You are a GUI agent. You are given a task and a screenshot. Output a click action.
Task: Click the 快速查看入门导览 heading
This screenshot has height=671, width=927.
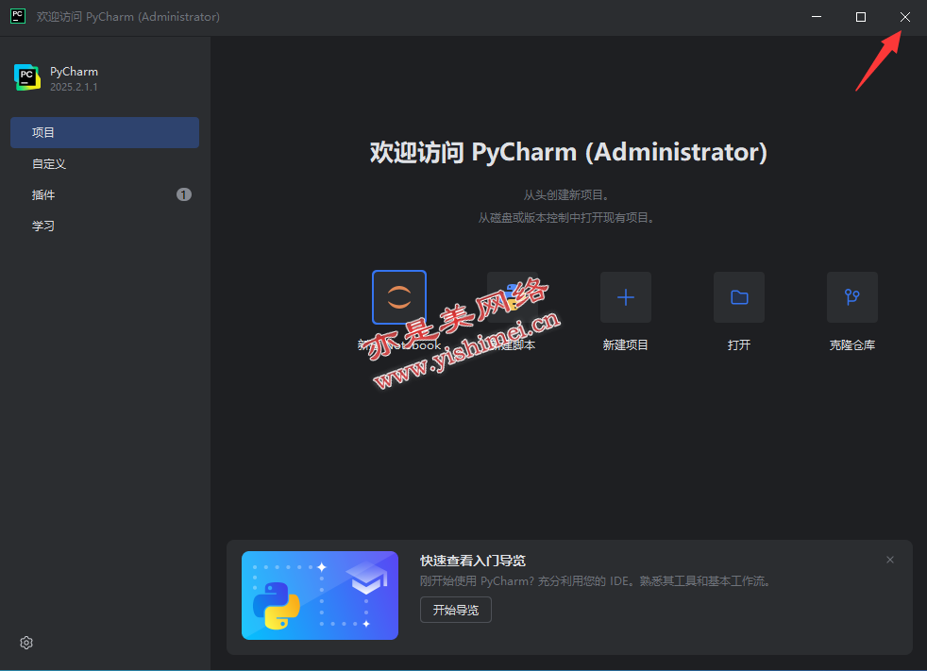[x=473, y=561]
